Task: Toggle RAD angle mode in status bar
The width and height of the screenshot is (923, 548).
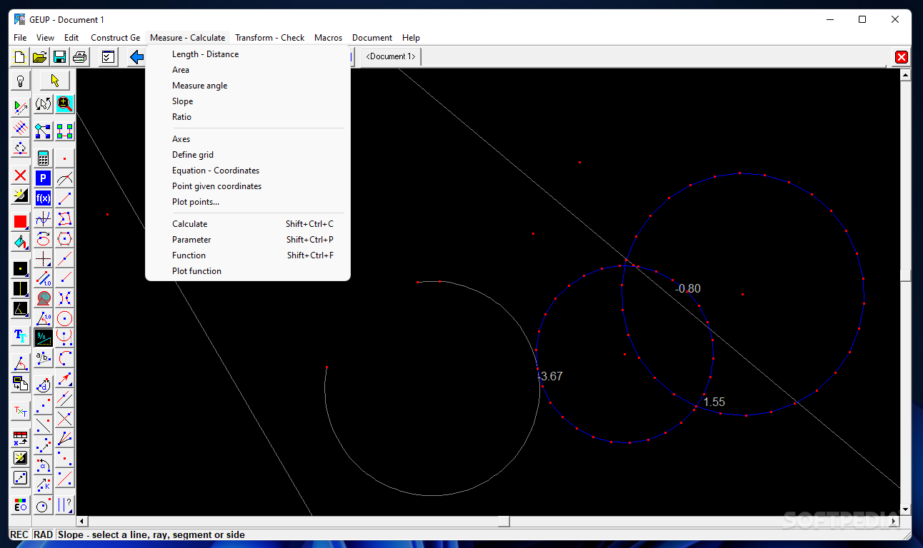Action: click(43, 534)
